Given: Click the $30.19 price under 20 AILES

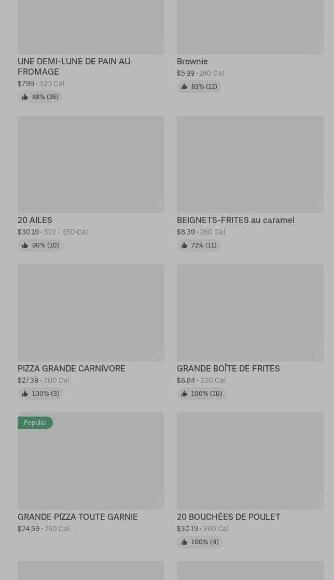Looking at the screenshot, I should 28,232.
